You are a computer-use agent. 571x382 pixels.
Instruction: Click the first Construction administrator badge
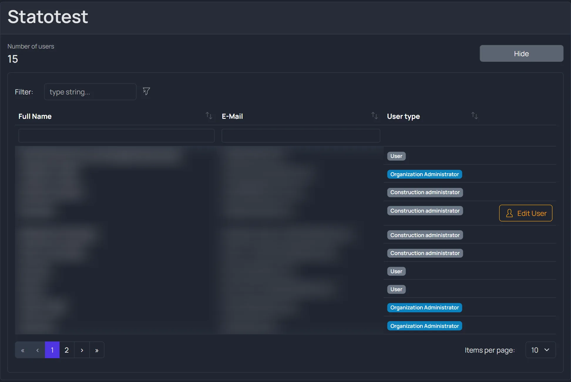coord(425,192)
